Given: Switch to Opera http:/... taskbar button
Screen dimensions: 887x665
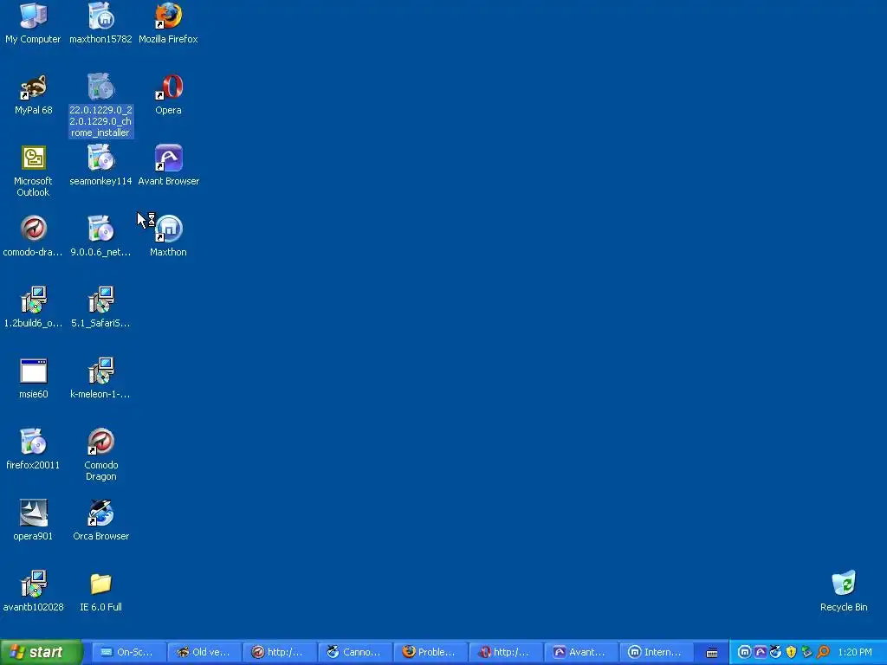Looking at the screenshot, I should point(506,652).
